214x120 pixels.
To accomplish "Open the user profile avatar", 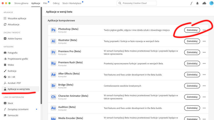I will [211, 3].
